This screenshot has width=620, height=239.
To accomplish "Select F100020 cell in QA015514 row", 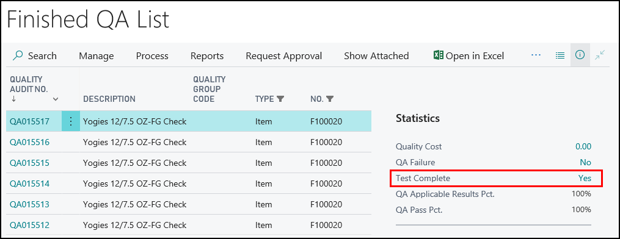I will [326, 184].
